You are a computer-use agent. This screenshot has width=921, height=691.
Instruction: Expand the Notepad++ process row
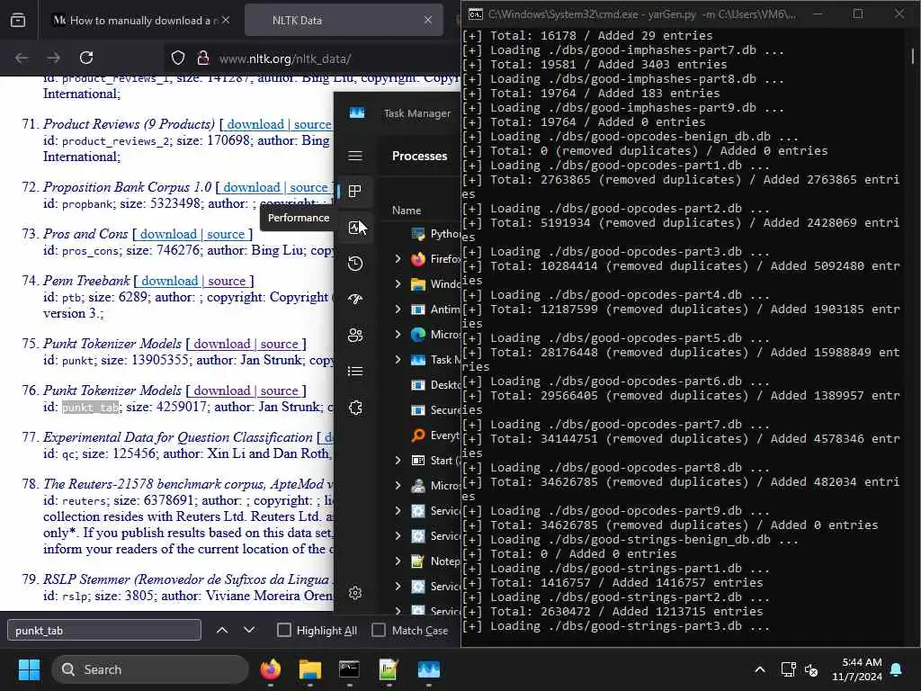point(398,561)
